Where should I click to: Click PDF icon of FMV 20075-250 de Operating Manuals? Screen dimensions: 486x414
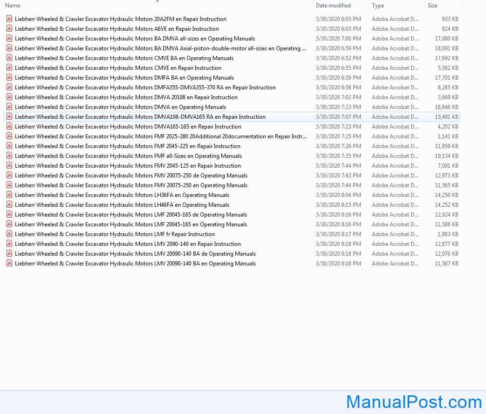click(9, 176)
